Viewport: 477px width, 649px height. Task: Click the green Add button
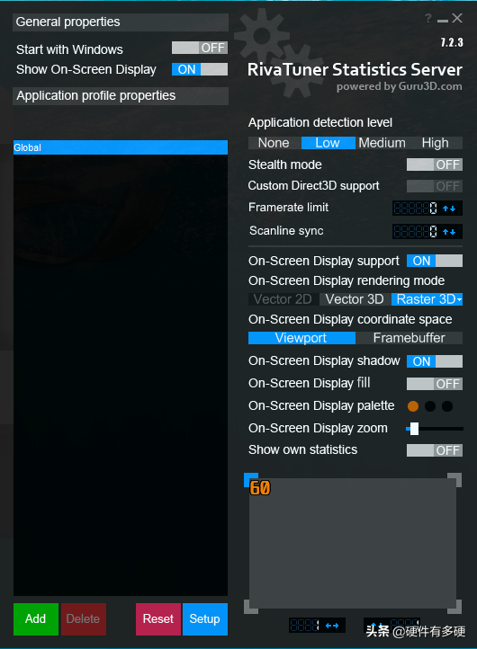[36, 619]
